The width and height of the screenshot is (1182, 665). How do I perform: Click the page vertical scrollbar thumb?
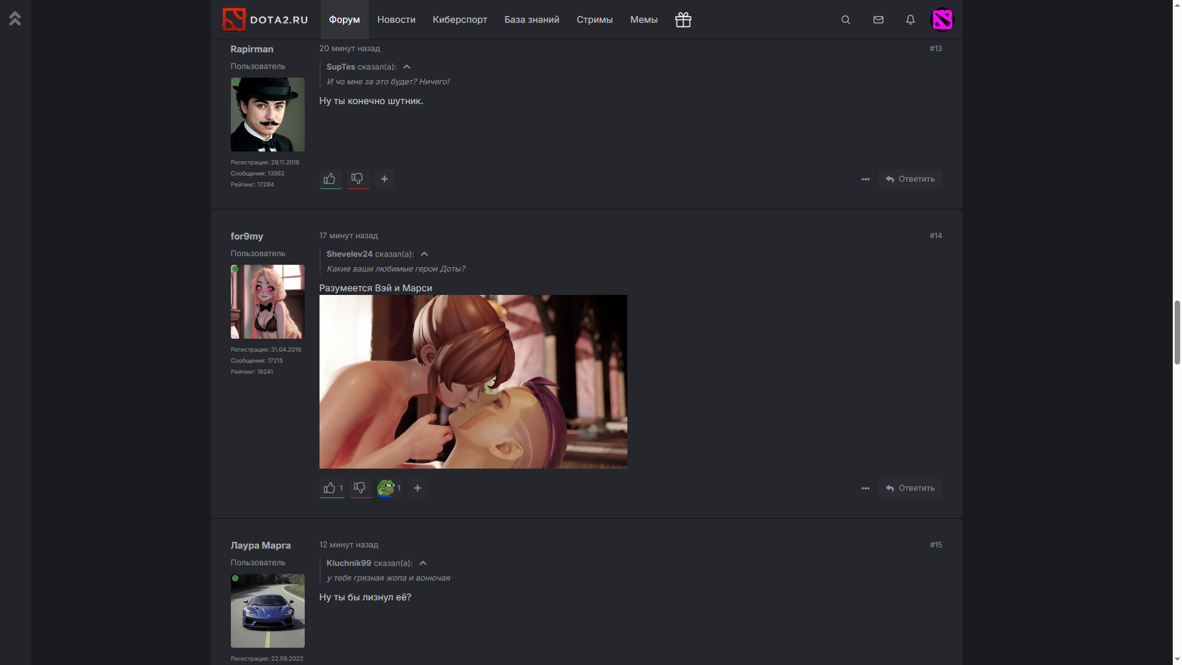click(1176, 332)
